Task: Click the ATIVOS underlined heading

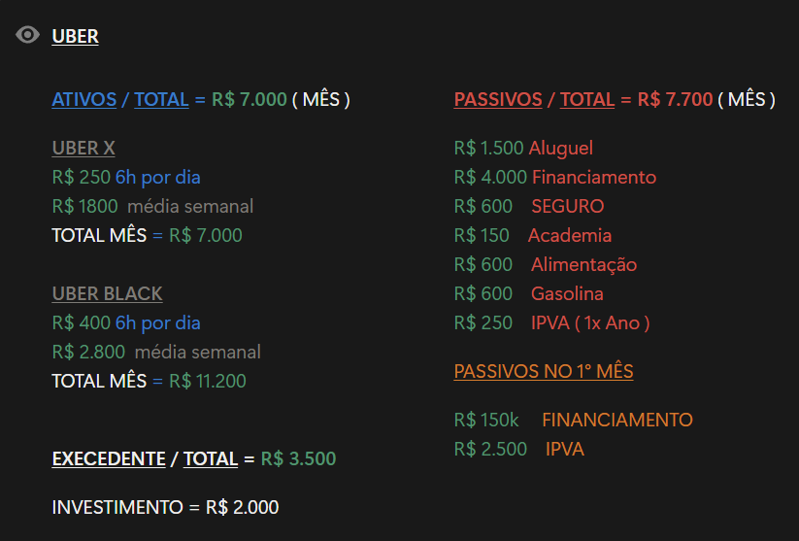Action: click(84, 99)
